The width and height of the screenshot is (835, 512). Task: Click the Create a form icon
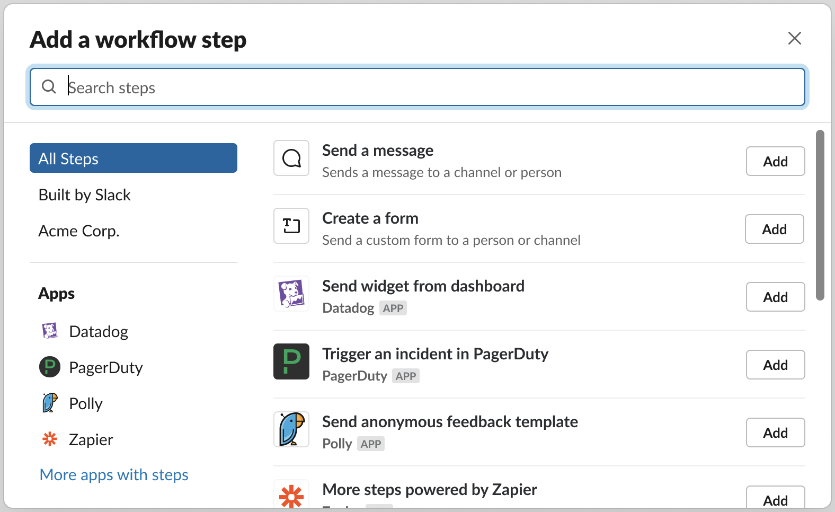[291, 226]
